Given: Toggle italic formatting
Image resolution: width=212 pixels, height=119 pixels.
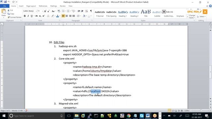Looking at the screenshot, I should [x=28, y=16].
